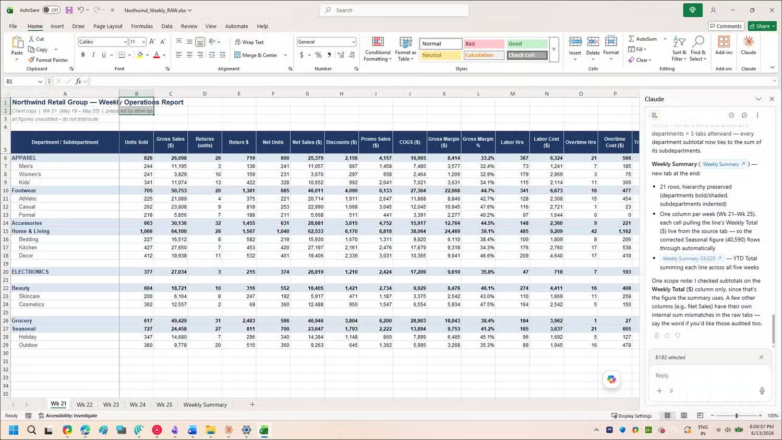782x440 pixels.
Task: Switch to Page Break Preview view
Action: click(x=700, y=415)
